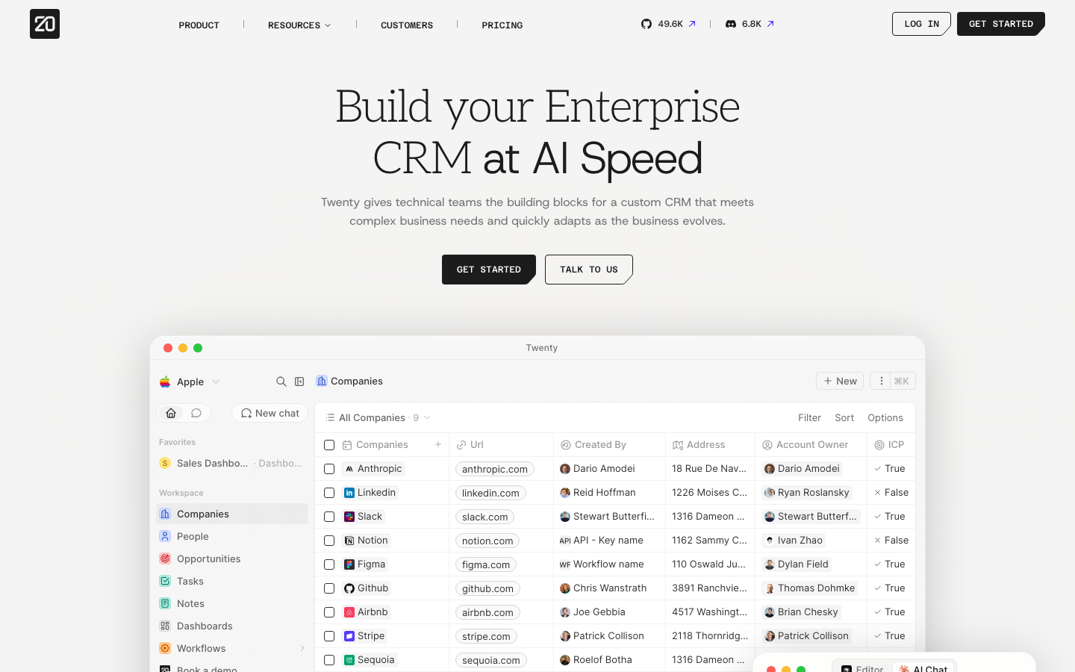1075x672 pixels.
Task: Click the Account Owner column header
Action: click(811, 444)
